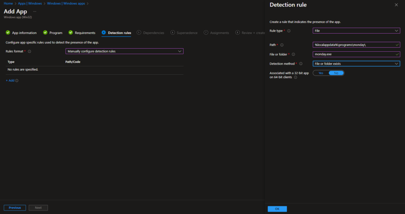Image resolution: width=405 pixels, height=214 pixels.
Task: Click the chevron arrow in the Rule type field
Action: (396, 31)
